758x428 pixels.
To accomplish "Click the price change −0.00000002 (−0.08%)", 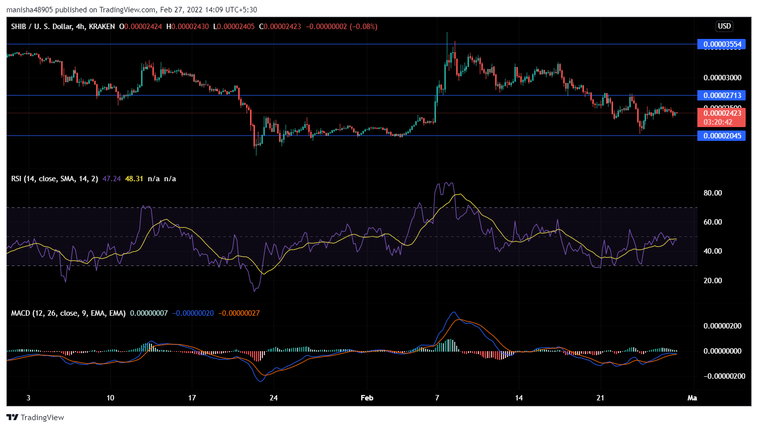I will pos(341,27).
